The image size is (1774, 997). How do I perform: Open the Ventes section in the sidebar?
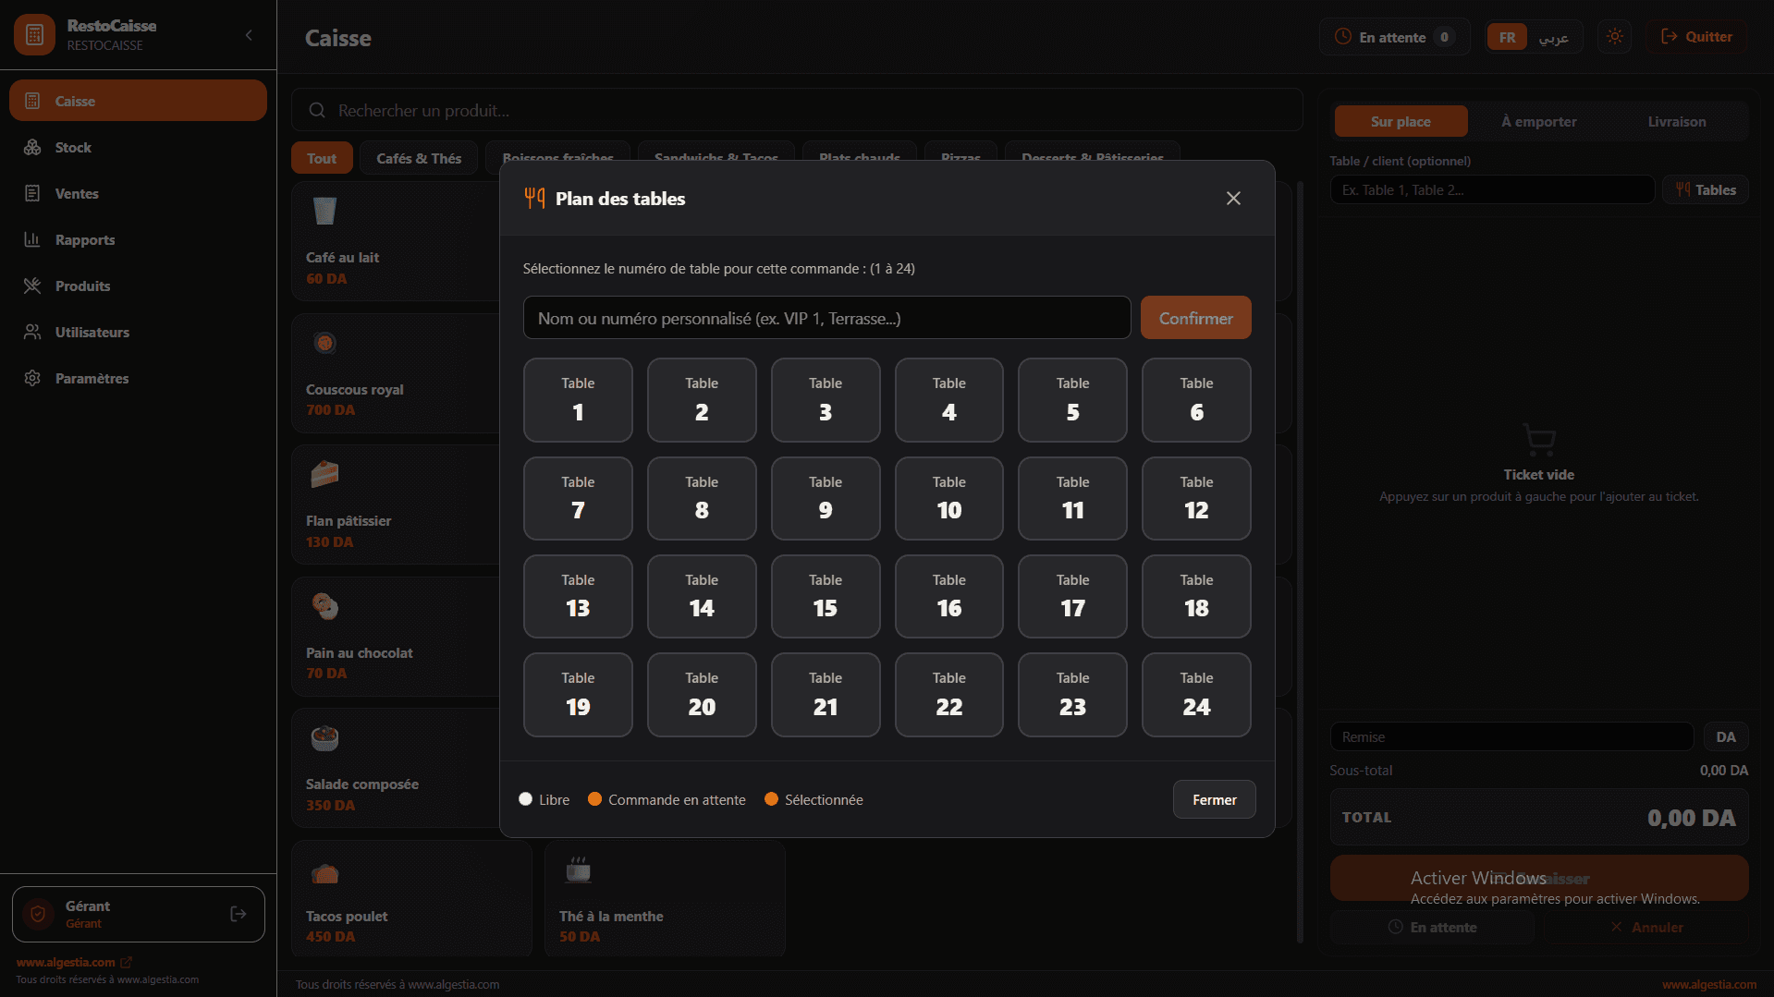(x=138, y=193)
